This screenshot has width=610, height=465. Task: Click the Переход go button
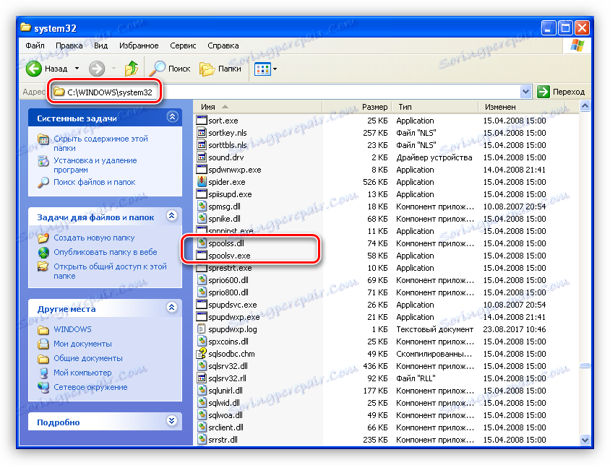click(x=561, y=92)
